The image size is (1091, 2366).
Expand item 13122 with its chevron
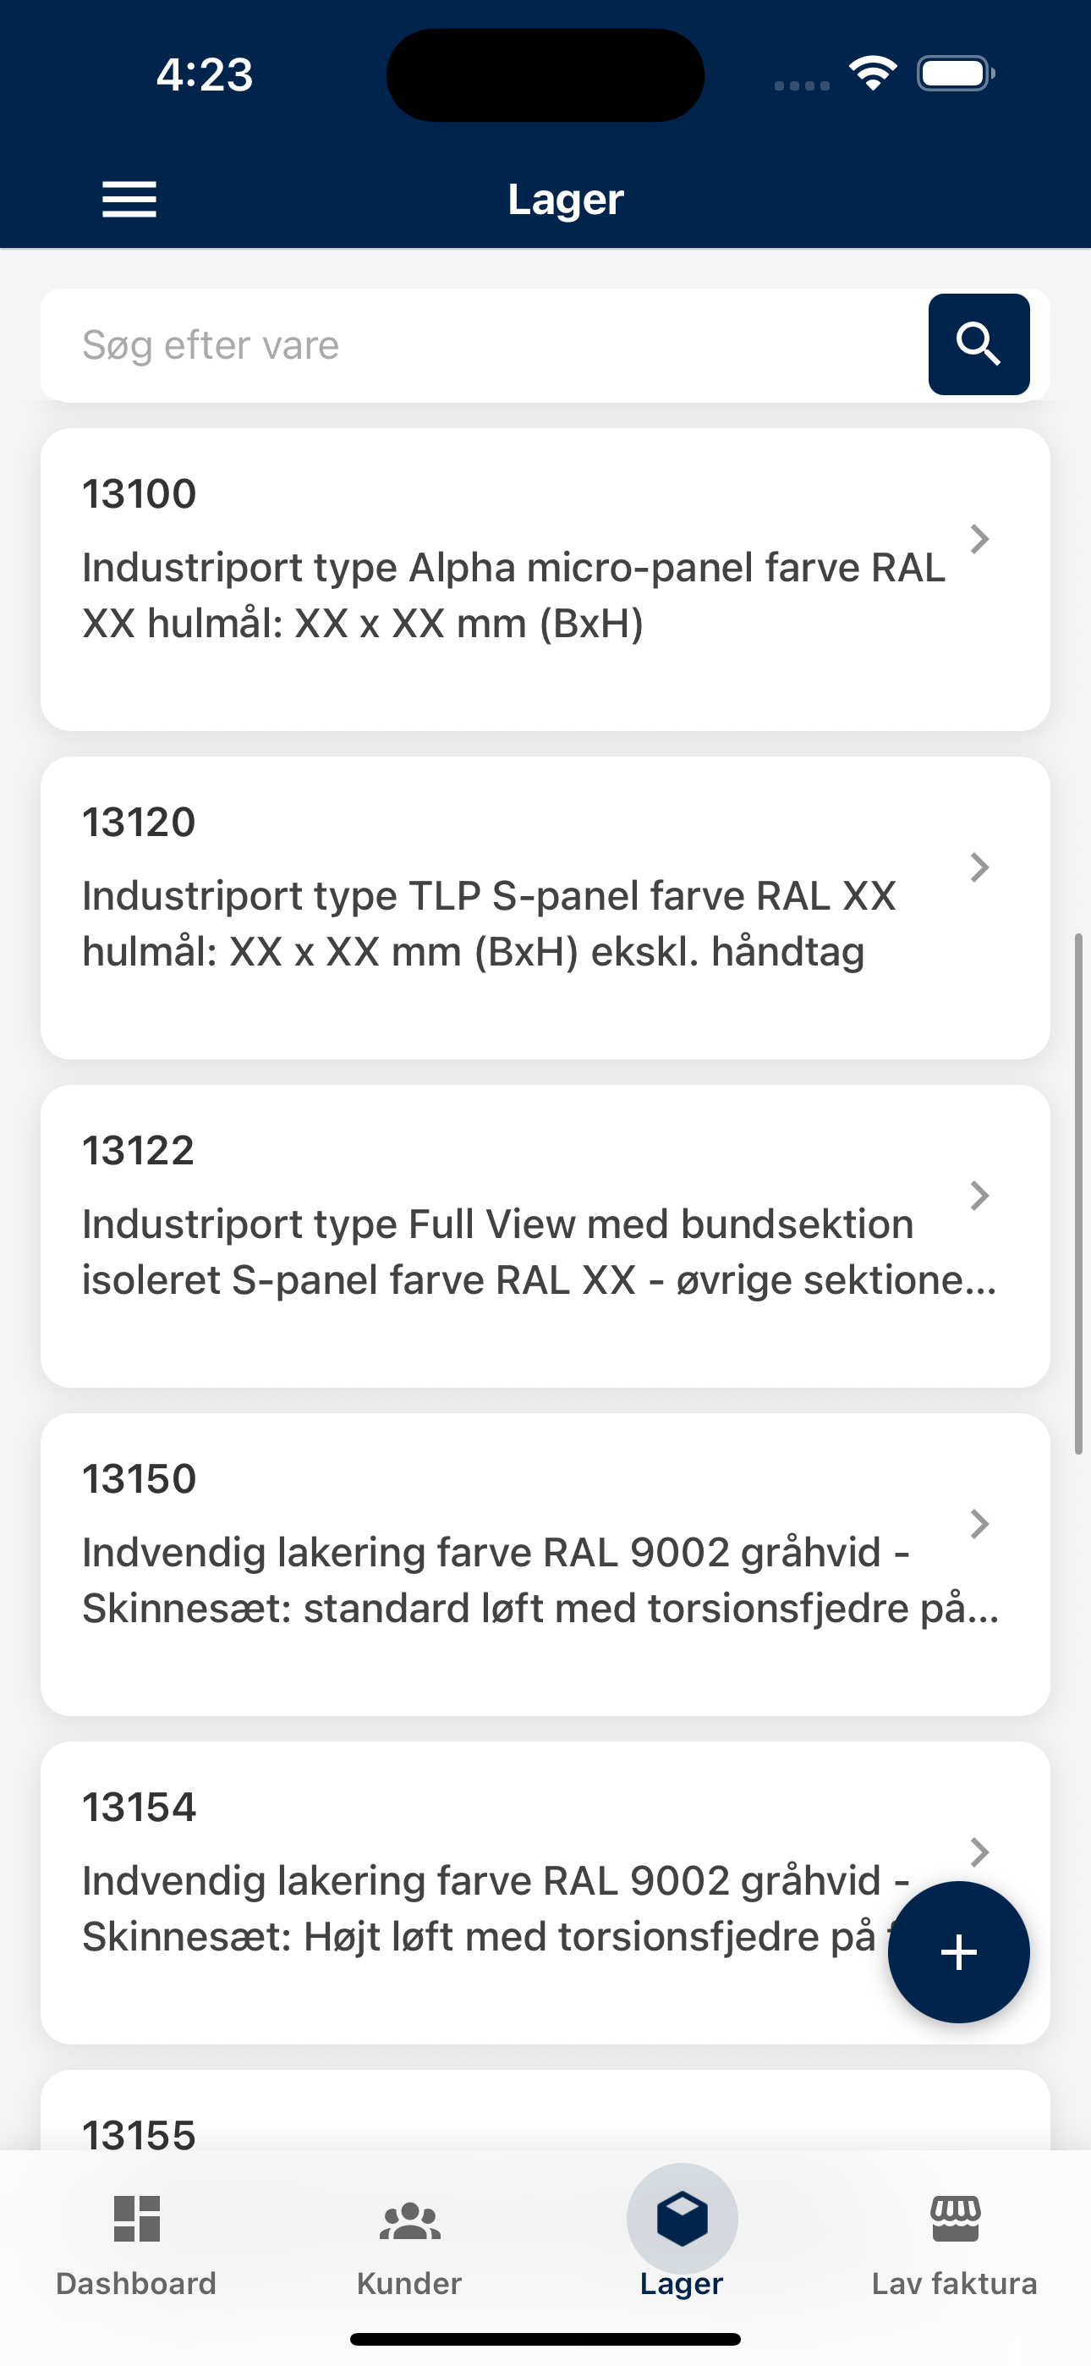pyautogui.click(x=979, y=1196)
